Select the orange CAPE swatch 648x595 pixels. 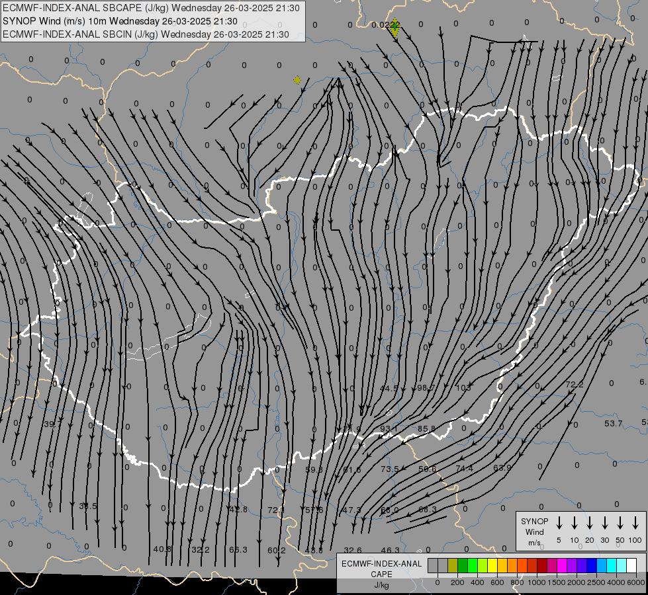[512, 566]
